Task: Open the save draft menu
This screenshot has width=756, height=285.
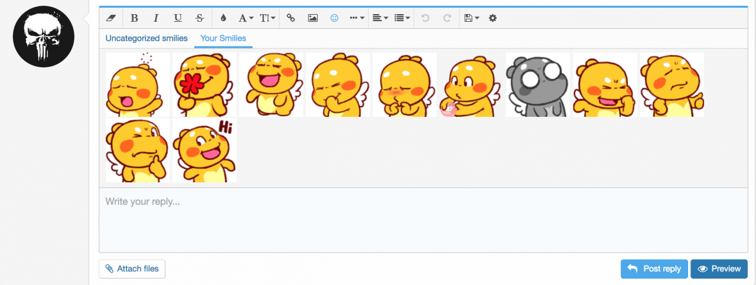Action: (x=471, y=18)
